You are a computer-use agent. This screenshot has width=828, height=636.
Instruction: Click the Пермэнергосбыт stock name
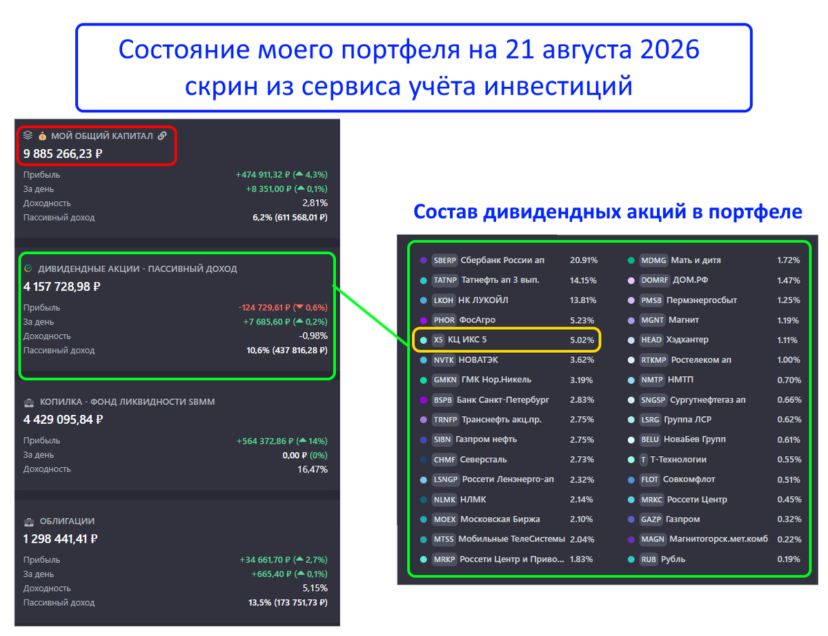(x=702, y=300)
